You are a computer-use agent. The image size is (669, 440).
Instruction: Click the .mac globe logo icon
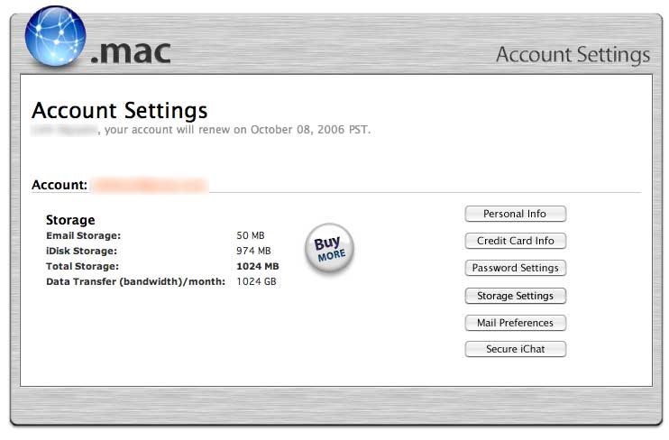click(55, 36)
